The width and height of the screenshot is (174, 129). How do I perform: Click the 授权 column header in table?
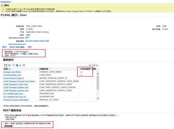coord(94,69)
